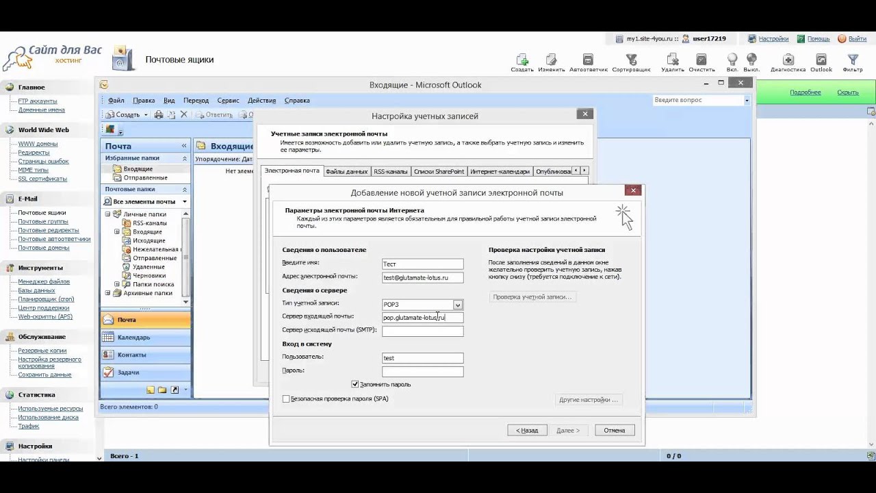Click the delete X icon in Outlook toolbar

pyautogui.click(x=183, y=115)
